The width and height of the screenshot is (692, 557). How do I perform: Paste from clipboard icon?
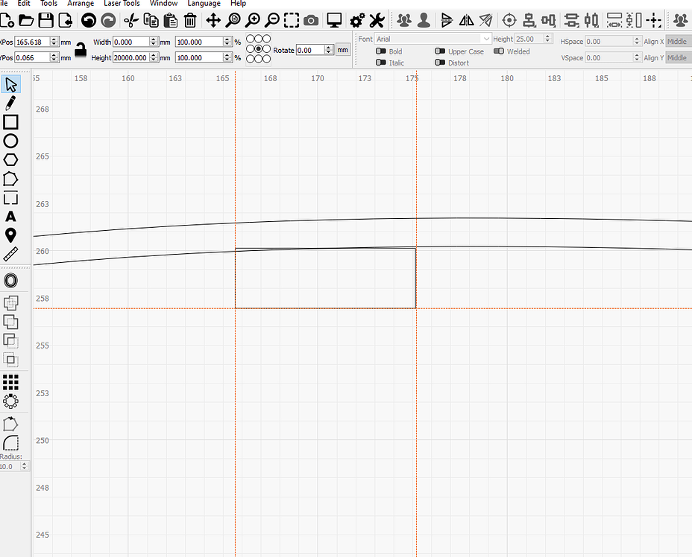click(170, 20)
